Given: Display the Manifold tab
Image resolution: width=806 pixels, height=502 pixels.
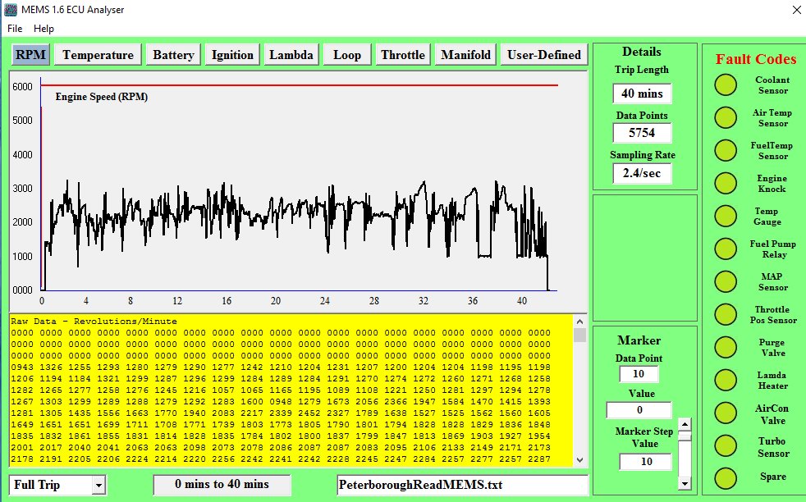Looking at the screenshot, I should [x=465, y=54].
